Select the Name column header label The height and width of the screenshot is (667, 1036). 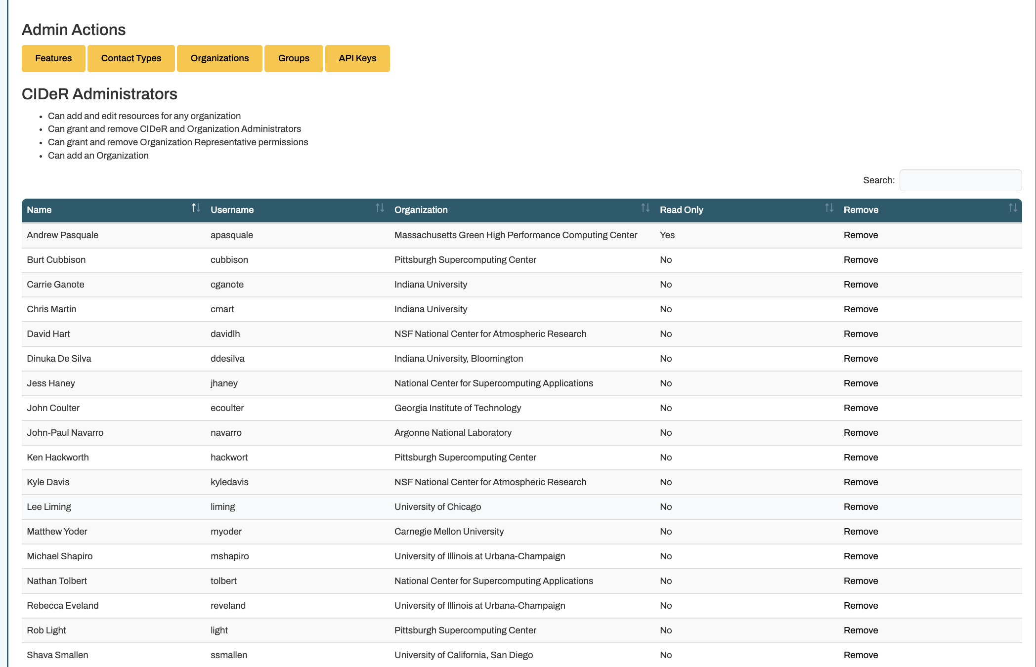click(39, 210)
